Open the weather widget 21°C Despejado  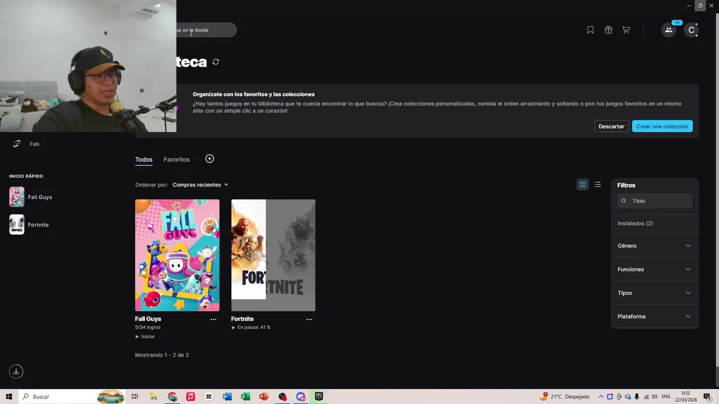click(565, 397)
